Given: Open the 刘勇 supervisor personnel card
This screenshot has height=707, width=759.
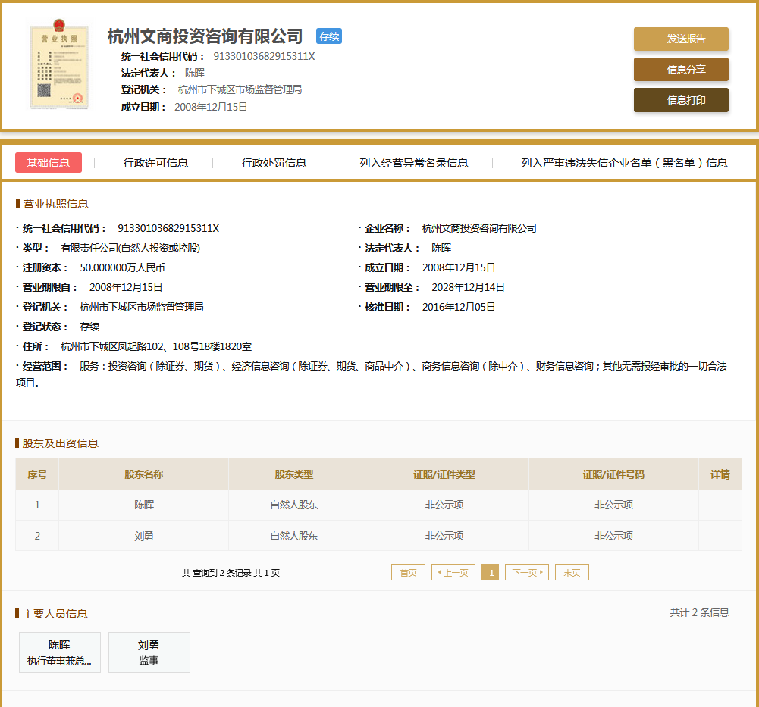Looking at the screenshot, I should pyautogui.click(x=149, y=652).
